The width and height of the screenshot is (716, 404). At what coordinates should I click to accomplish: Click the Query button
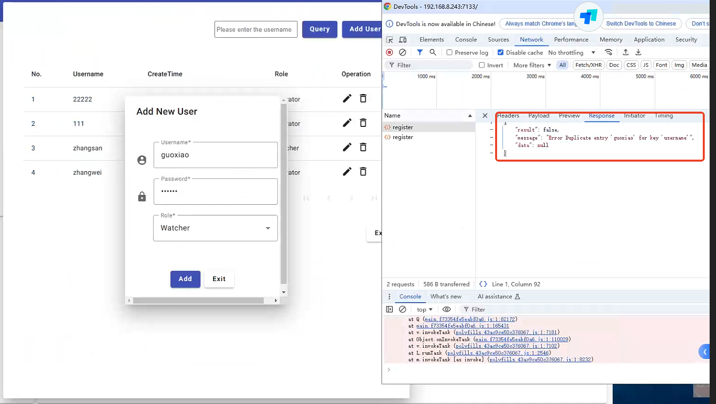[x=319, y=29]
